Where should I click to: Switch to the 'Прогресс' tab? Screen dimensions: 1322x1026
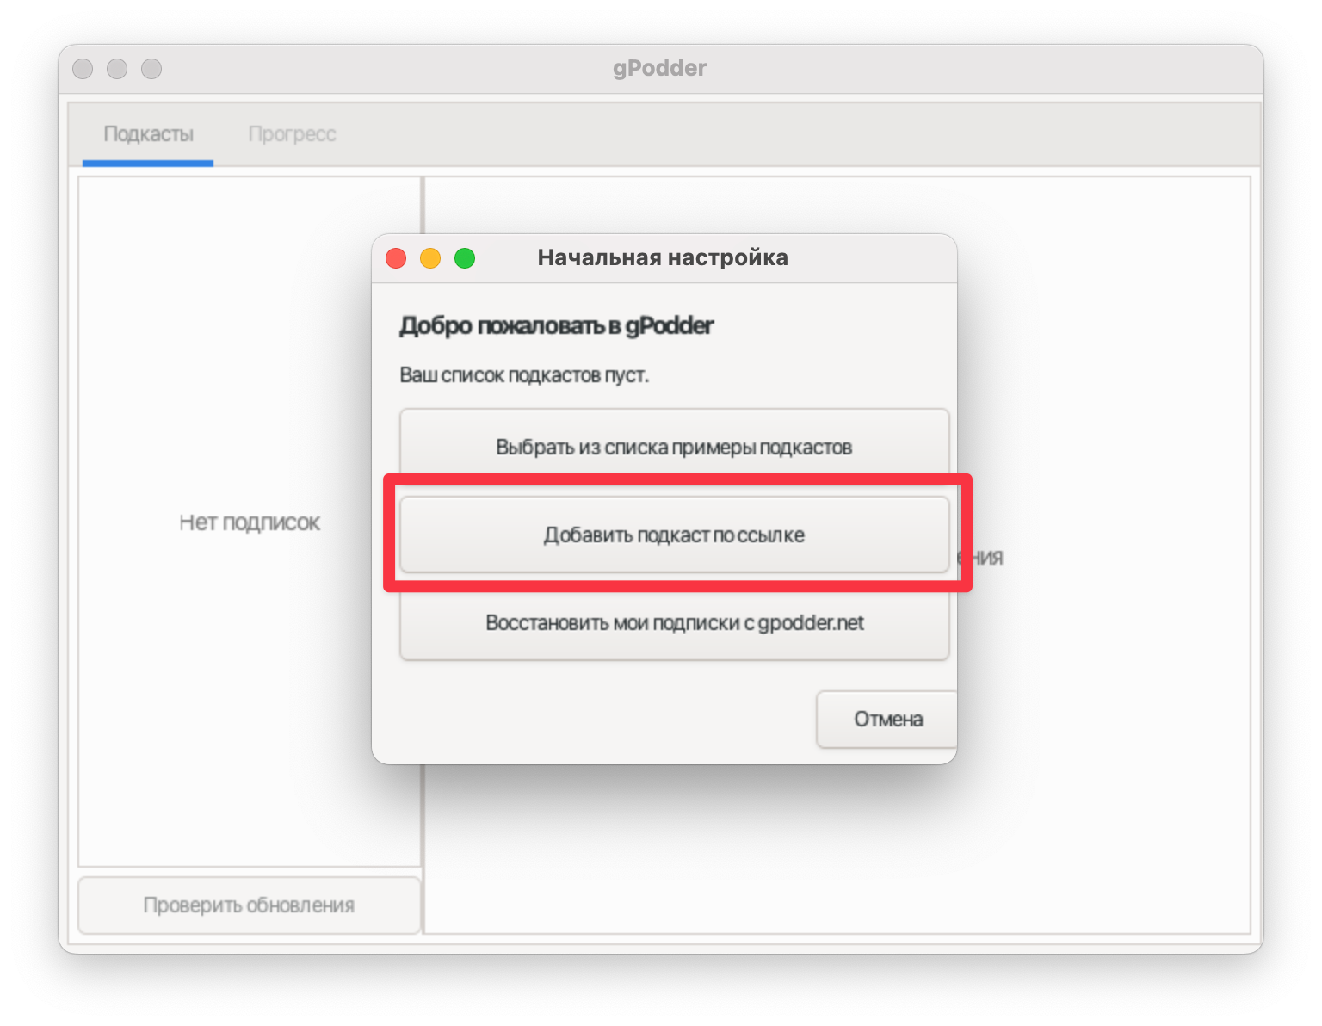[292, 134]
